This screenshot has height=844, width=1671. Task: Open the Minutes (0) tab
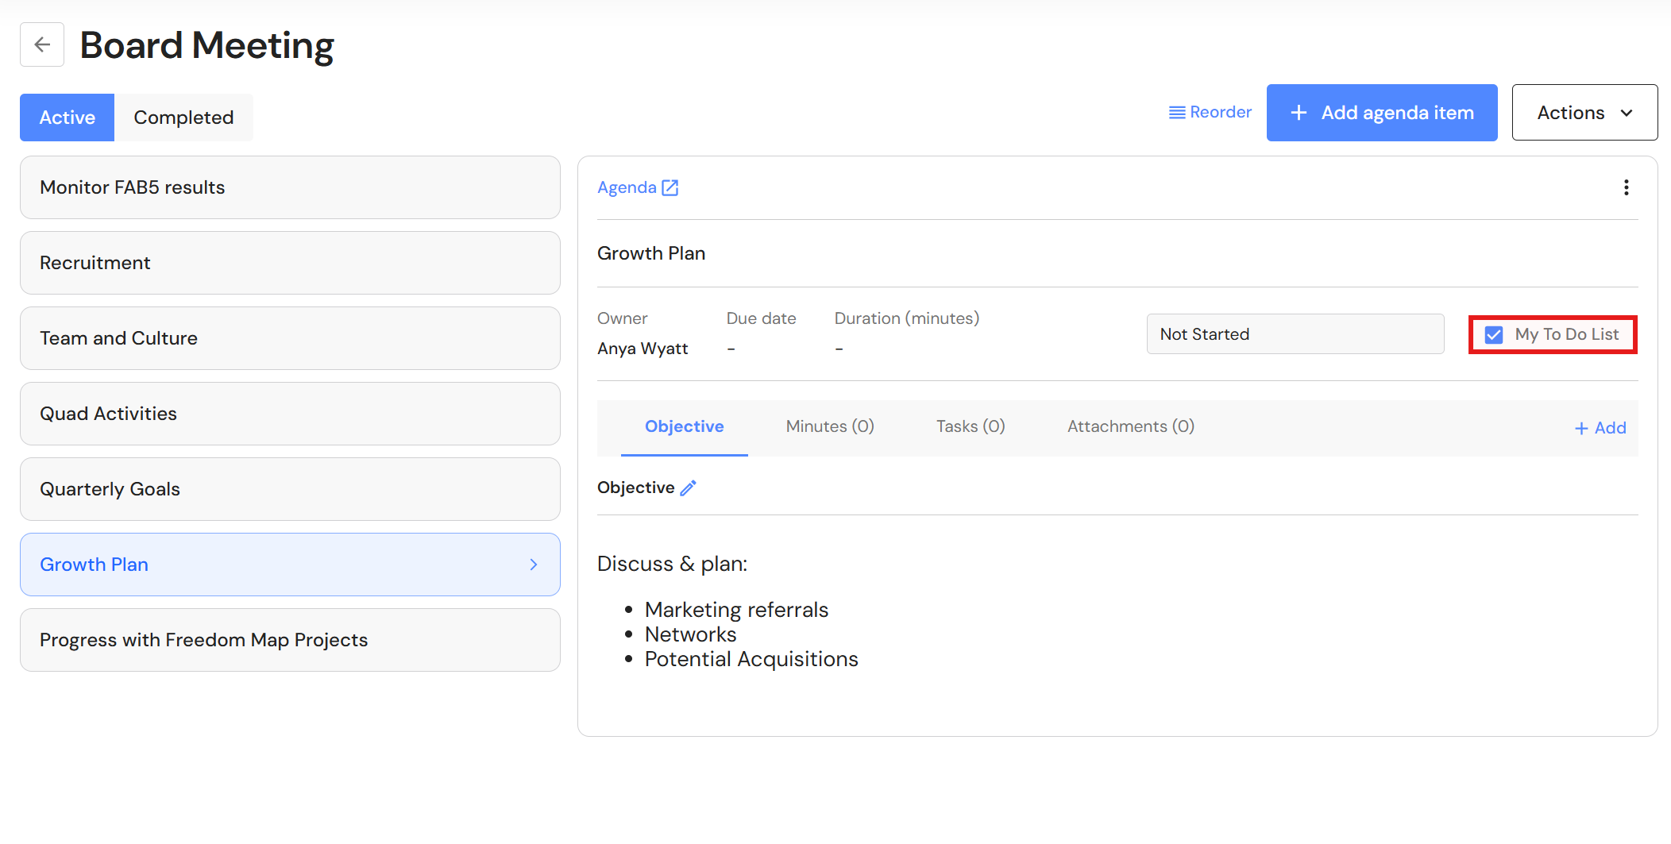(830, 426)
